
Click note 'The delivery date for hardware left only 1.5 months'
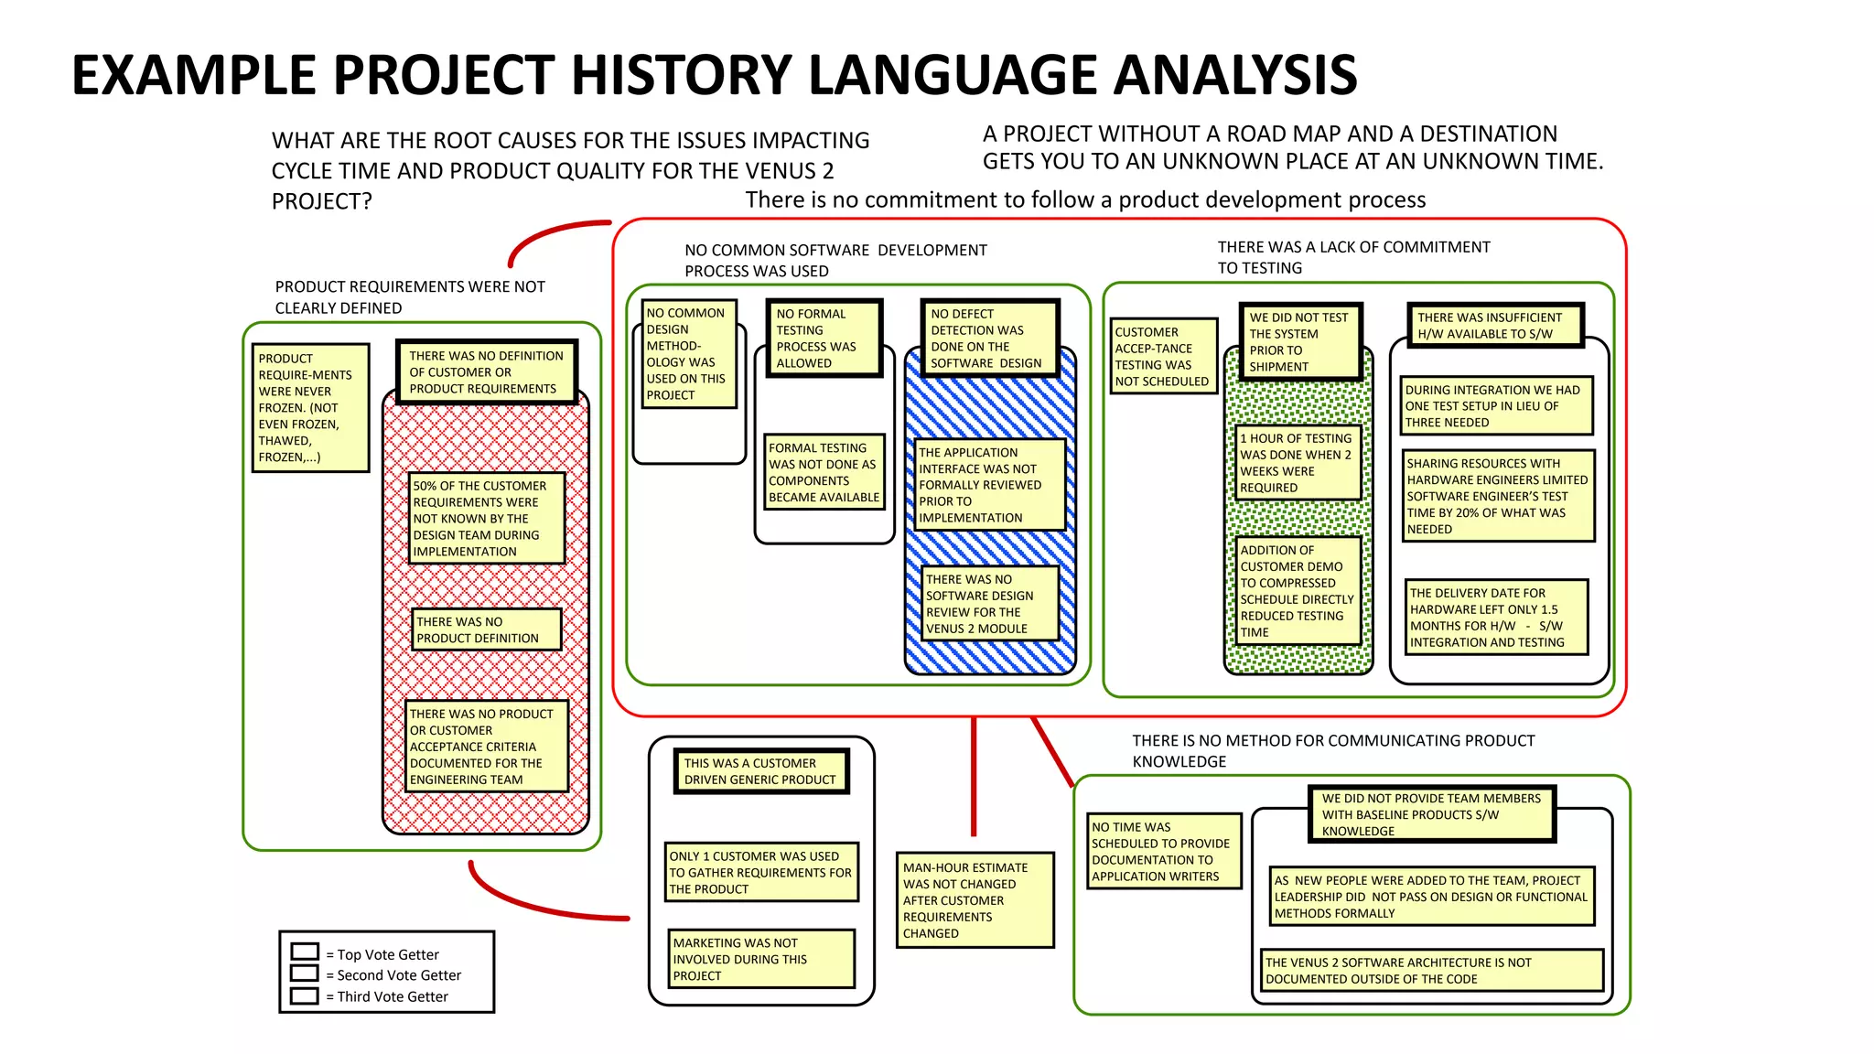tap(1497, 618)
